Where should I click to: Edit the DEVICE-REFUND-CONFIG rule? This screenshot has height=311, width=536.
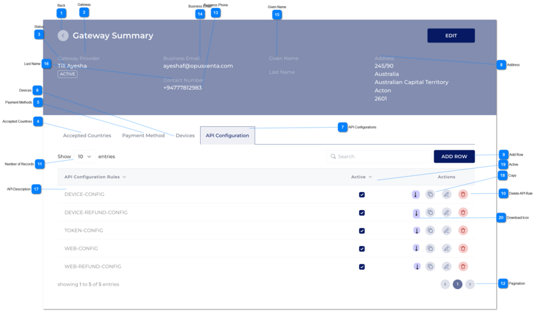click(x=446, y=213)
